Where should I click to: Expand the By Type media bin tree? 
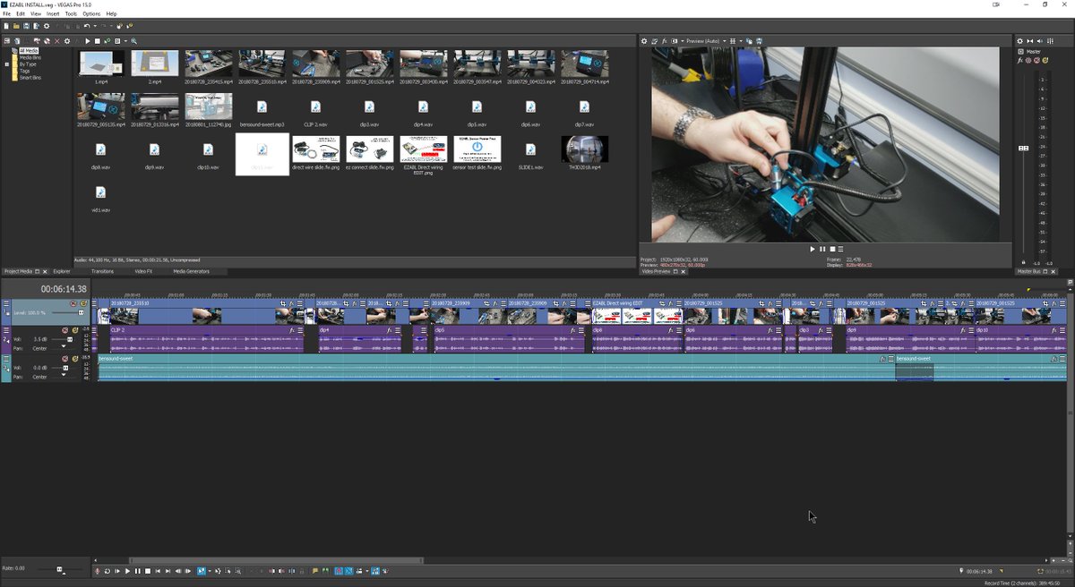pyautogui.click(x=8, y=64)
